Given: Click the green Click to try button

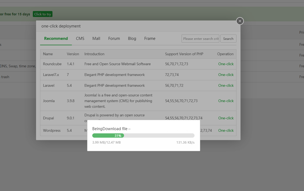Looking at the screenshot, I should pos(43,14).
